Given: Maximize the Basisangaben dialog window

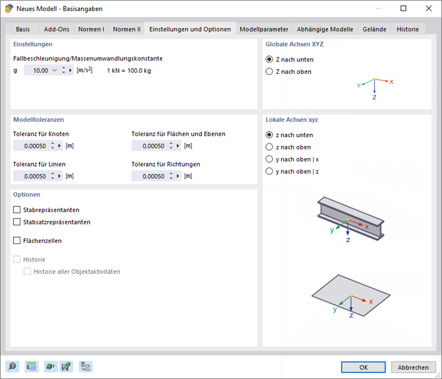Looking at the screenshot, I should coord(404,8).
